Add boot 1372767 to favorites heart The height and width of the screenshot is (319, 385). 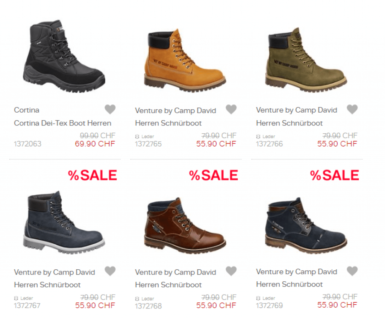click(x=110, y=271)
